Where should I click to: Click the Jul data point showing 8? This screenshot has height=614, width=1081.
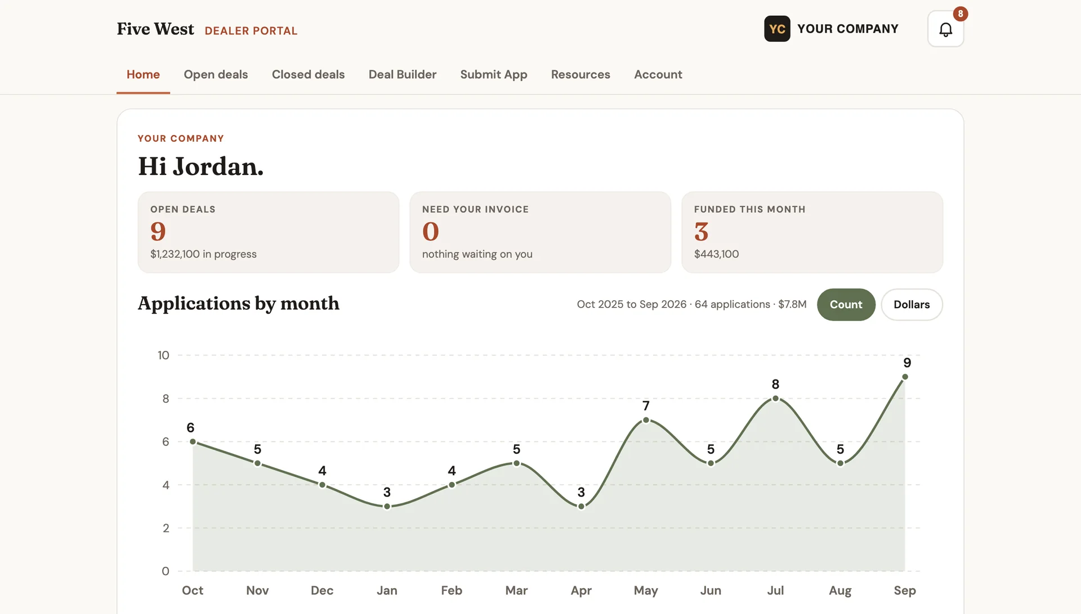coord(775,399)
